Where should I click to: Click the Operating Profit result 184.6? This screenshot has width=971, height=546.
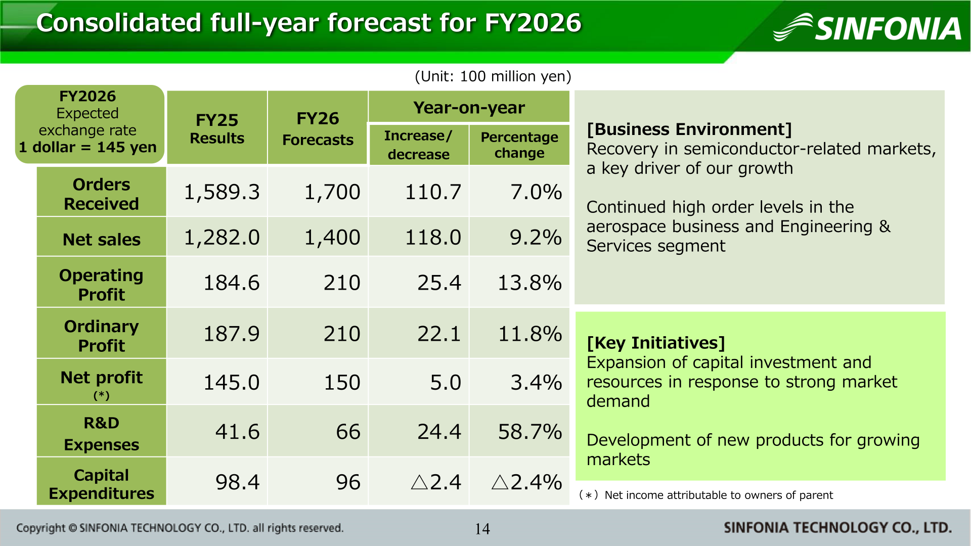(231, 283)
